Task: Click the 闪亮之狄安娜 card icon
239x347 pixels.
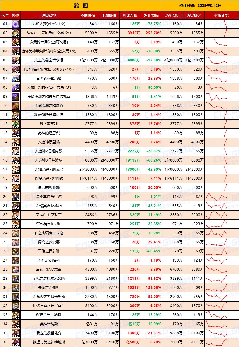Action: [15, 242]
